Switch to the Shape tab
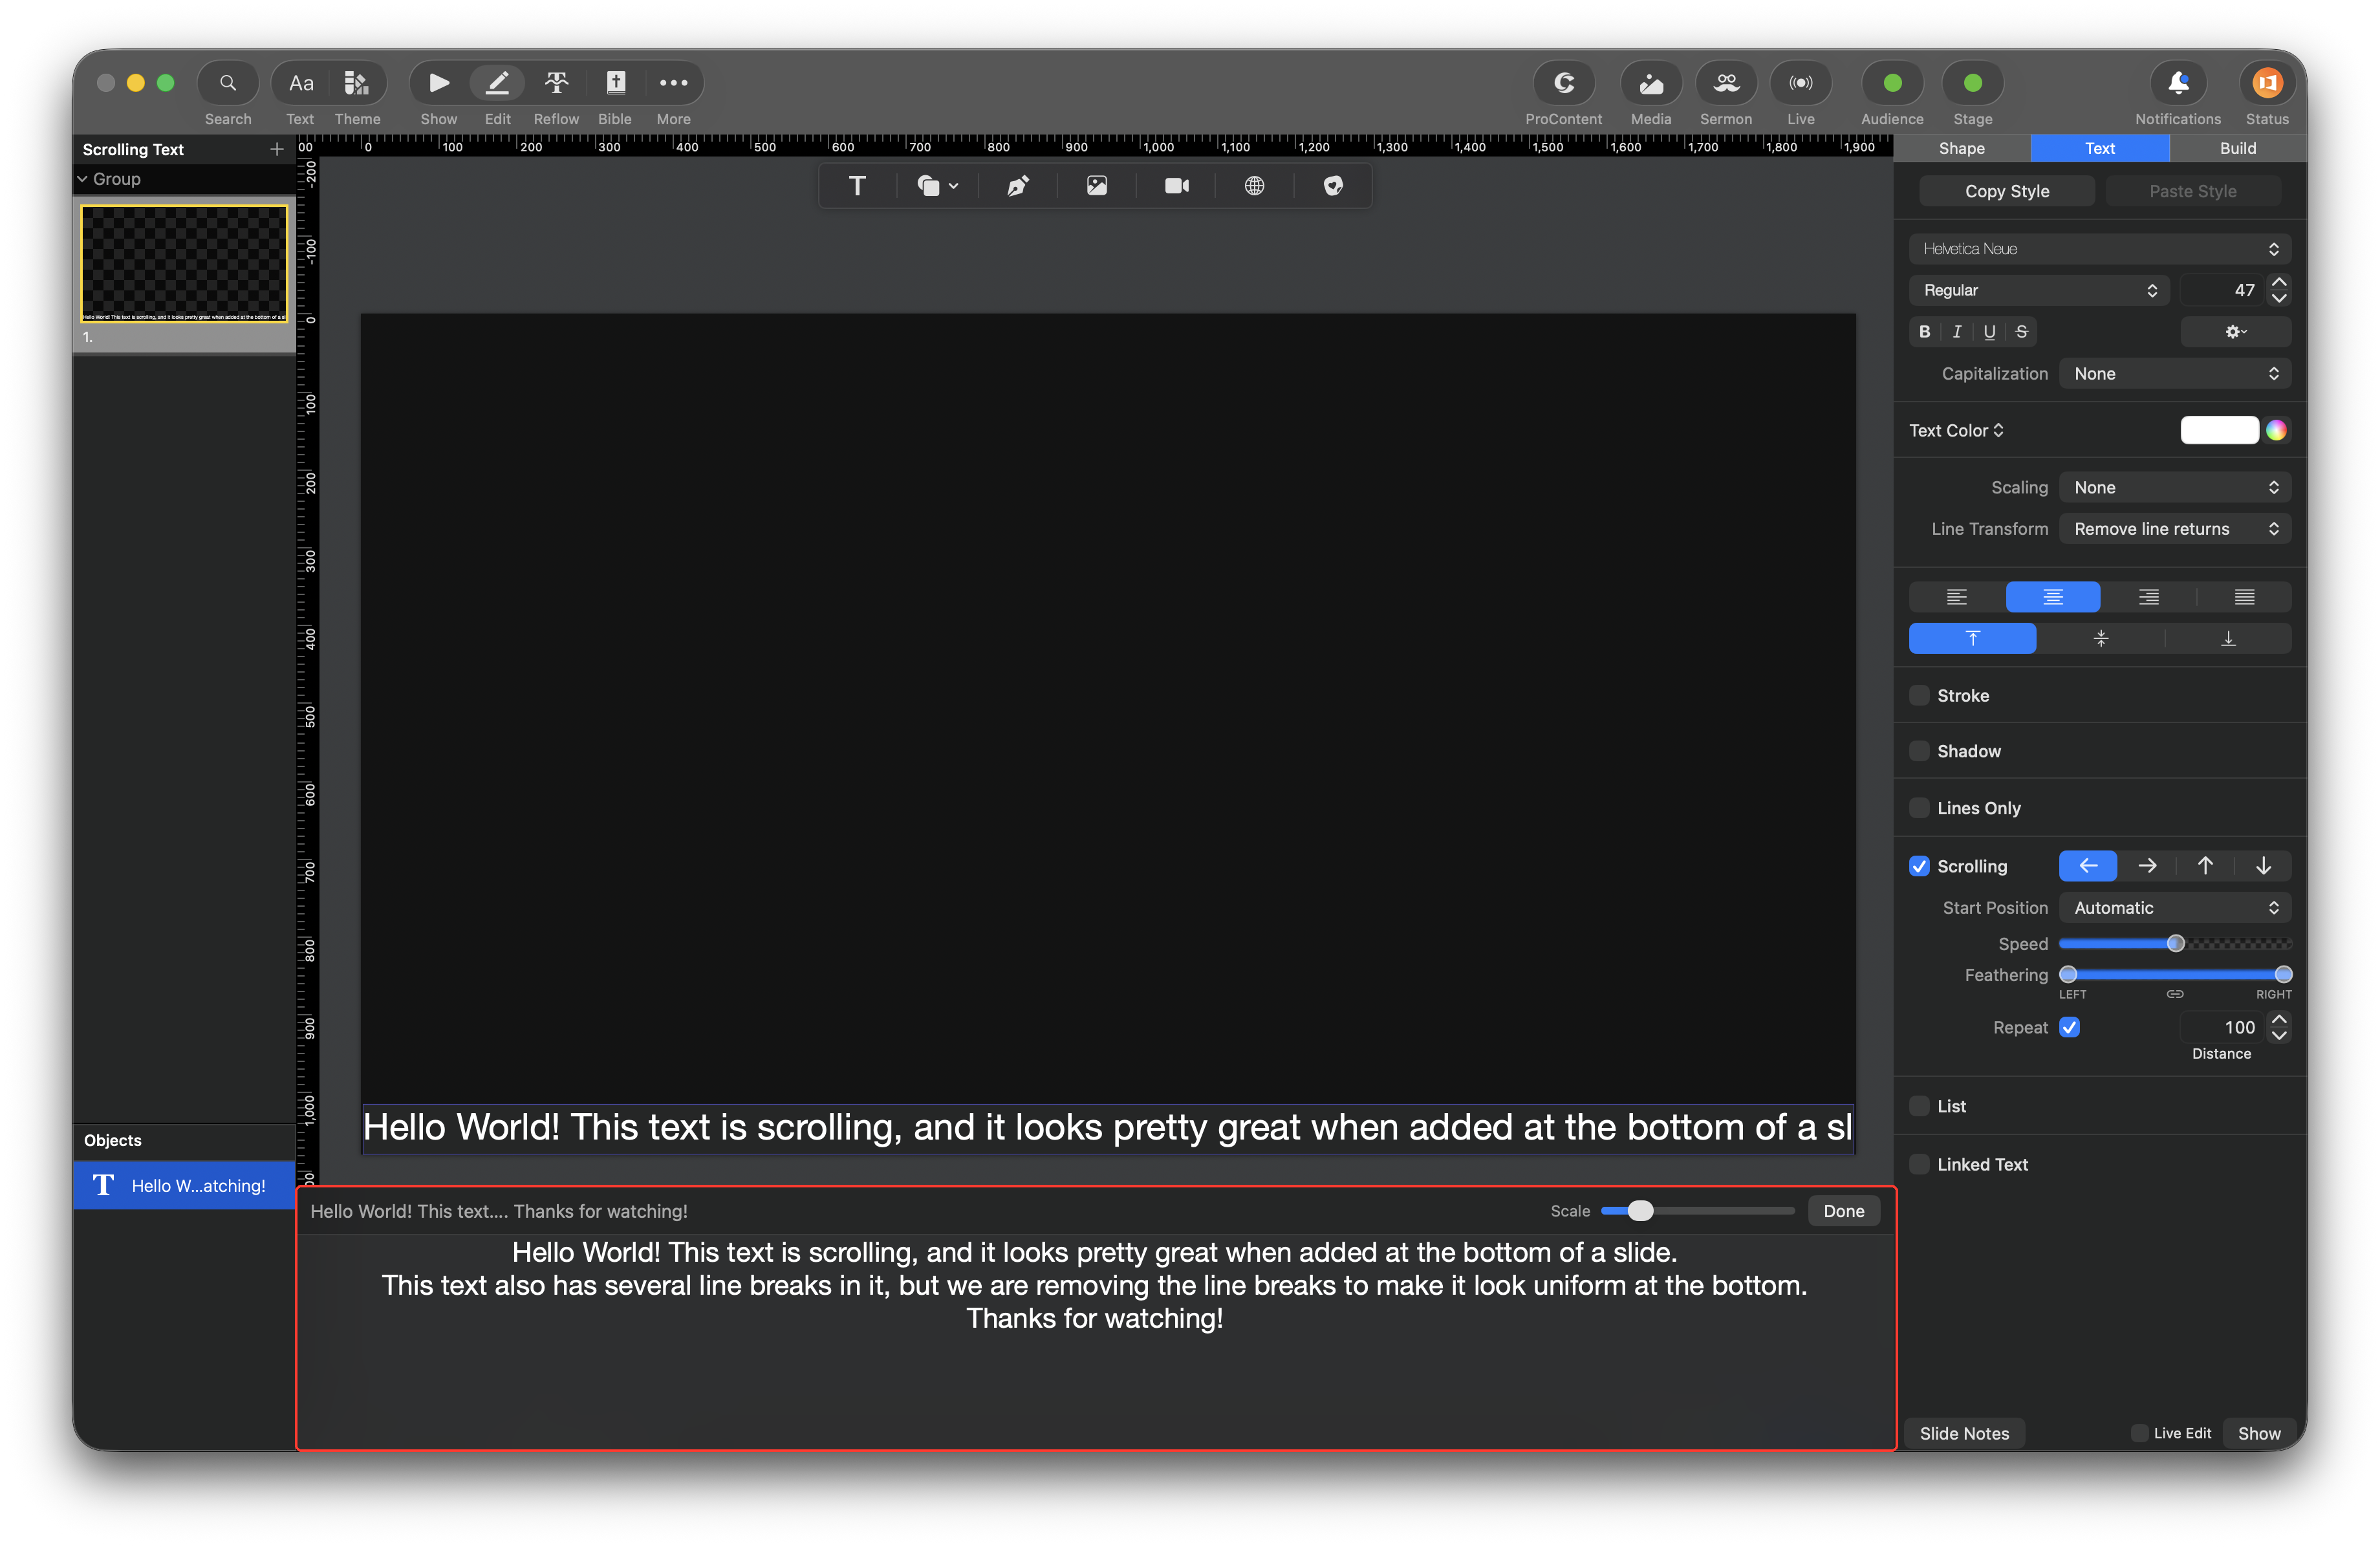2380x1547 pixels. pos(1962,148)
